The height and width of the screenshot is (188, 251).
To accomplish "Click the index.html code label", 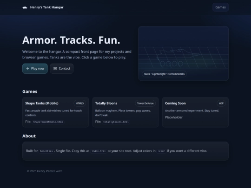I will click(x=99, y=151).
